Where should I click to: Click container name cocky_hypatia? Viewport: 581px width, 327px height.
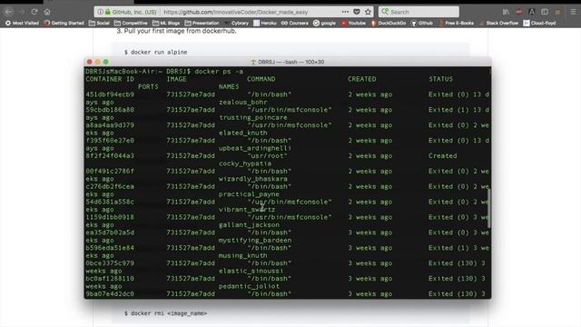coord(245,163)
